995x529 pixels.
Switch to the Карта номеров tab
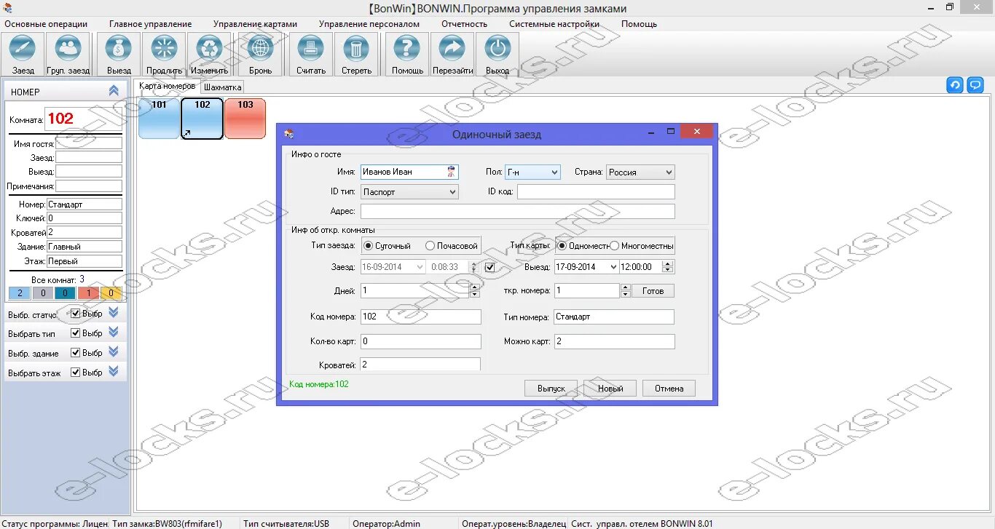(168, 86)
